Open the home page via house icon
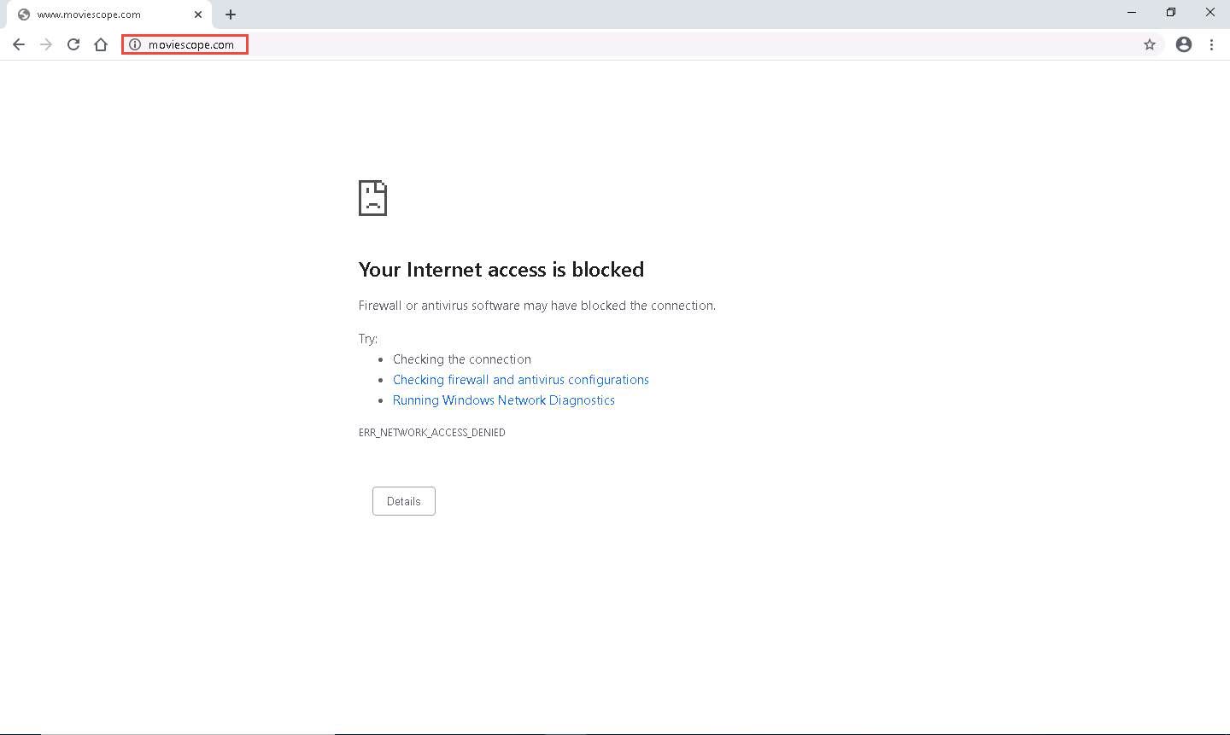 point(101,44)
